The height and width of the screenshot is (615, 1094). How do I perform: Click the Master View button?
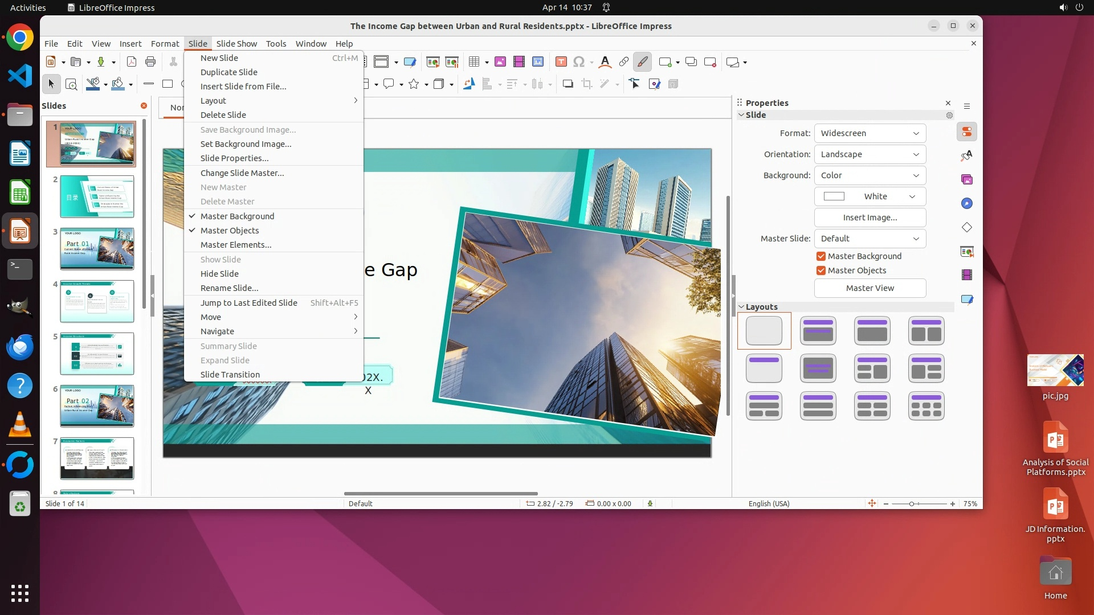click(x=870, y=288)
